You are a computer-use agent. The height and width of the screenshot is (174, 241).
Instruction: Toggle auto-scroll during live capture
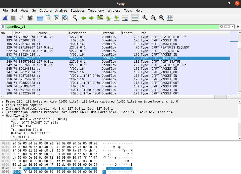tap(125, 18)
